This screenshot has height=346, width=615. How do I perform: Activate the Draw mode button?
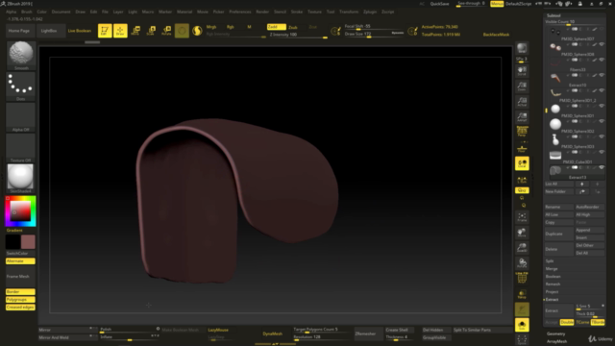tap(120, 31)
